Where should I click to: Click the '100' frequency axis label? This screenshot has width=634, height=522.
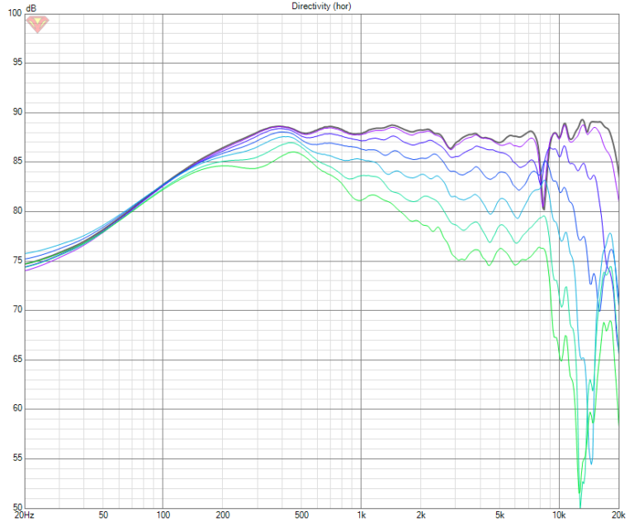click(x=163, y=515)
